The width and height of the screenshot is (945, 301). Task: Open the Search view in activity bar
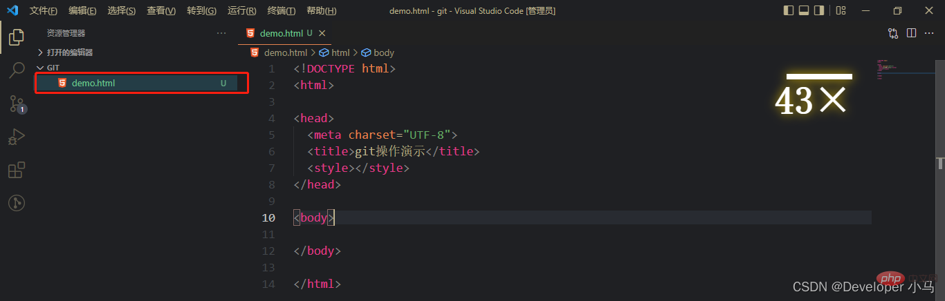tap(17, 70)
